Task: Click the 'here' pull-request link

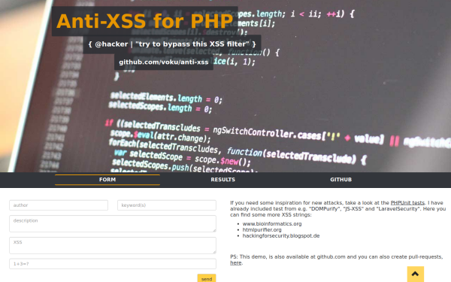Action: [235, 262]
